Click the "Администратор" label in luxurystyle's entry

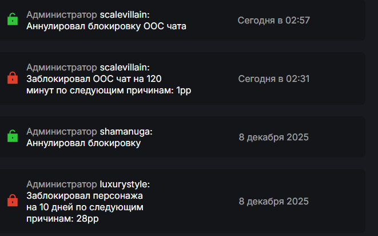(x=62, y=184)
